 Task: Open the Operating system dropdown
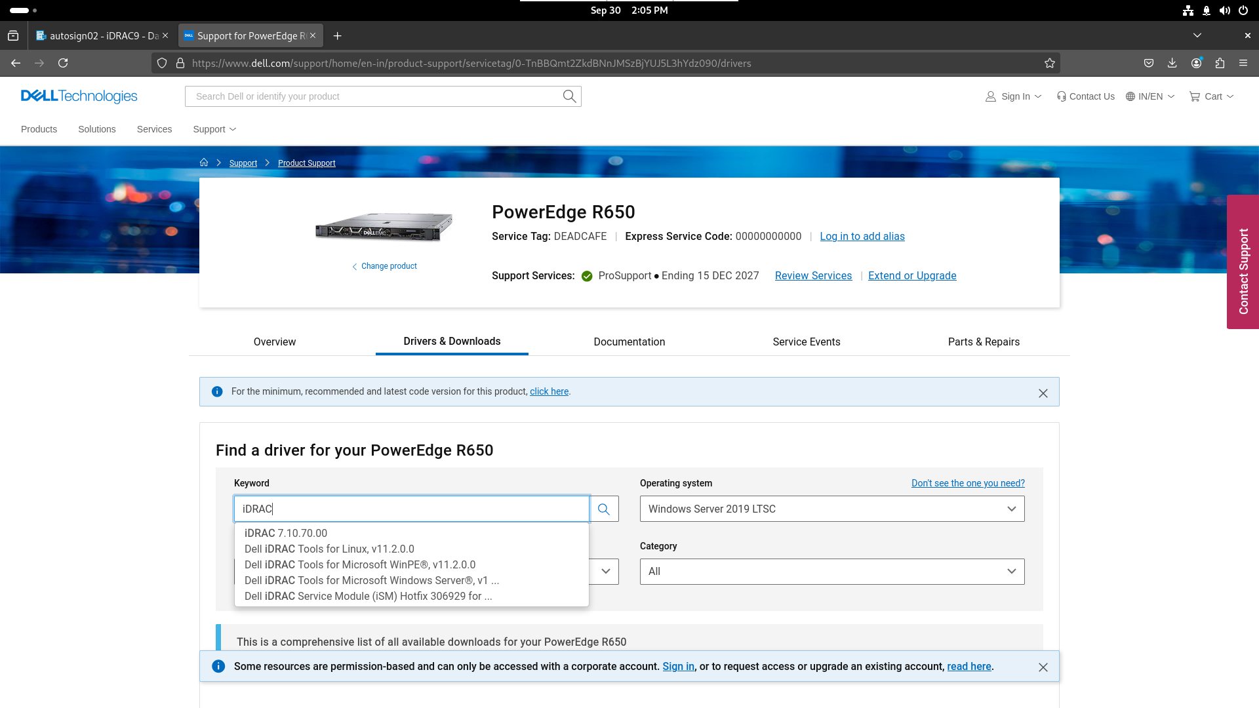pos(832,509)
